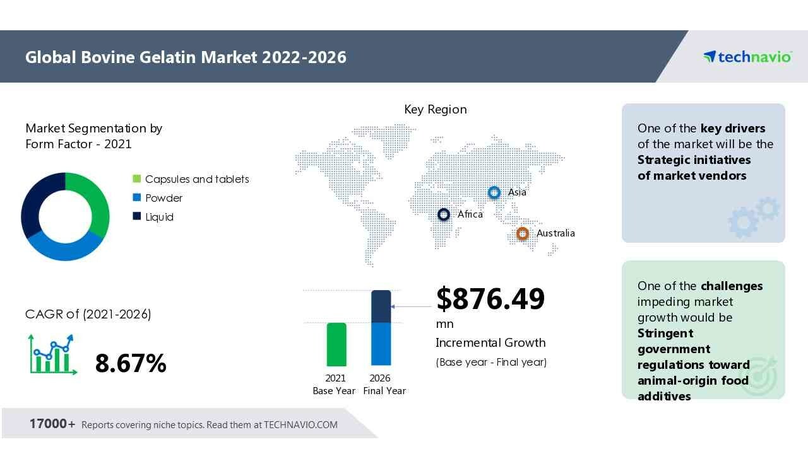Click the Asia region marker

[x=494, y=192]
